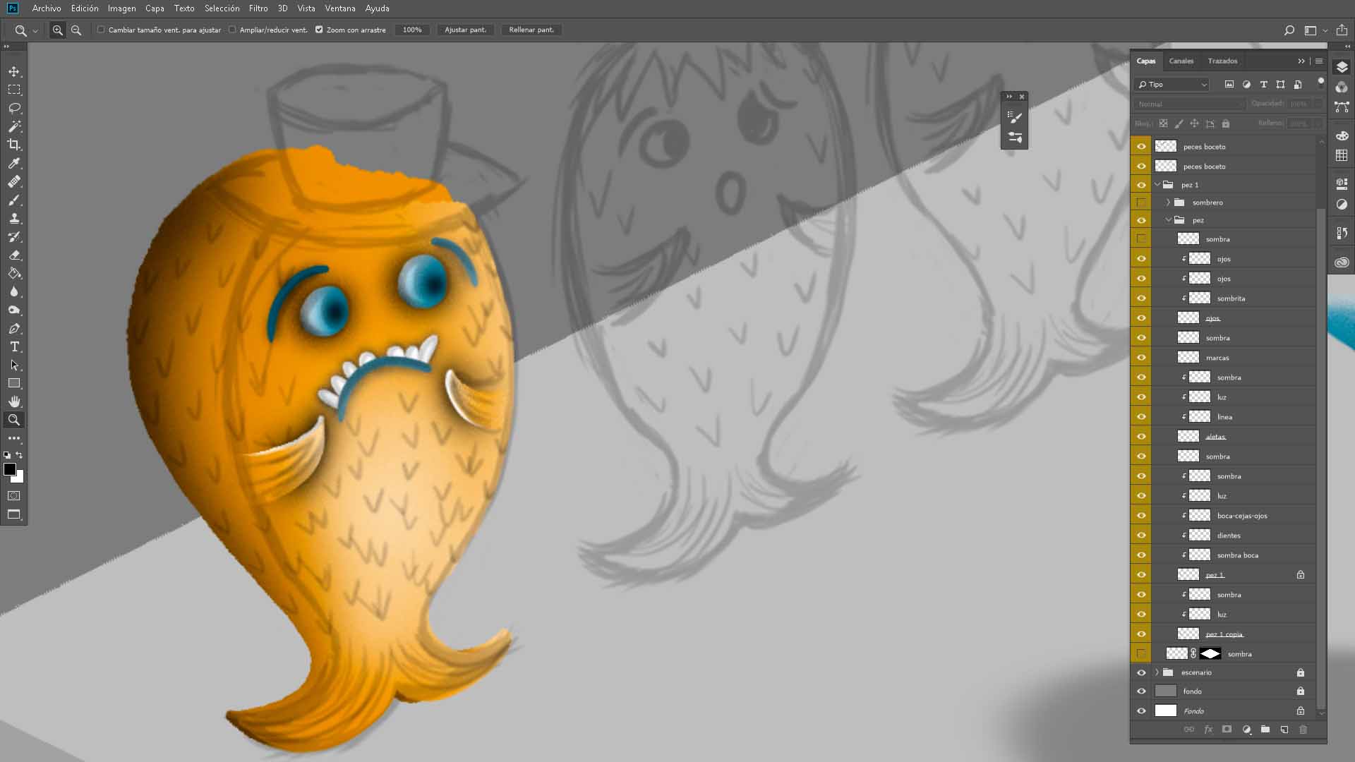1355x762 pixels.
Task: Activate the Hand tool
Action: point(14,401)
